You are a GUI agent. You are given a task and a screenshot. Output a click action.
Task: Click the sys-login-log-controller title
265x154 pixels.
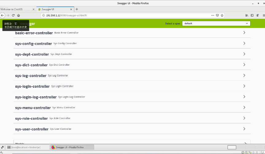[x=36, y=97]
